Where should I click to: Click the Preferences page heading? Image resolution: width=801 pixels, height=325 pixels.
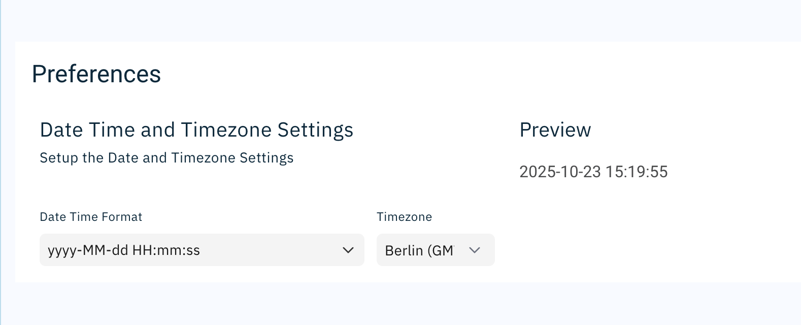(96, 74)
